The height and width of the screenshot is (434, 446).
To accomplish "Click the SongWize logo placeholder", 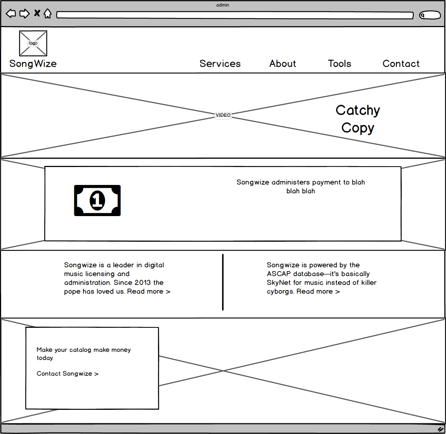I will tap(33, 44).
